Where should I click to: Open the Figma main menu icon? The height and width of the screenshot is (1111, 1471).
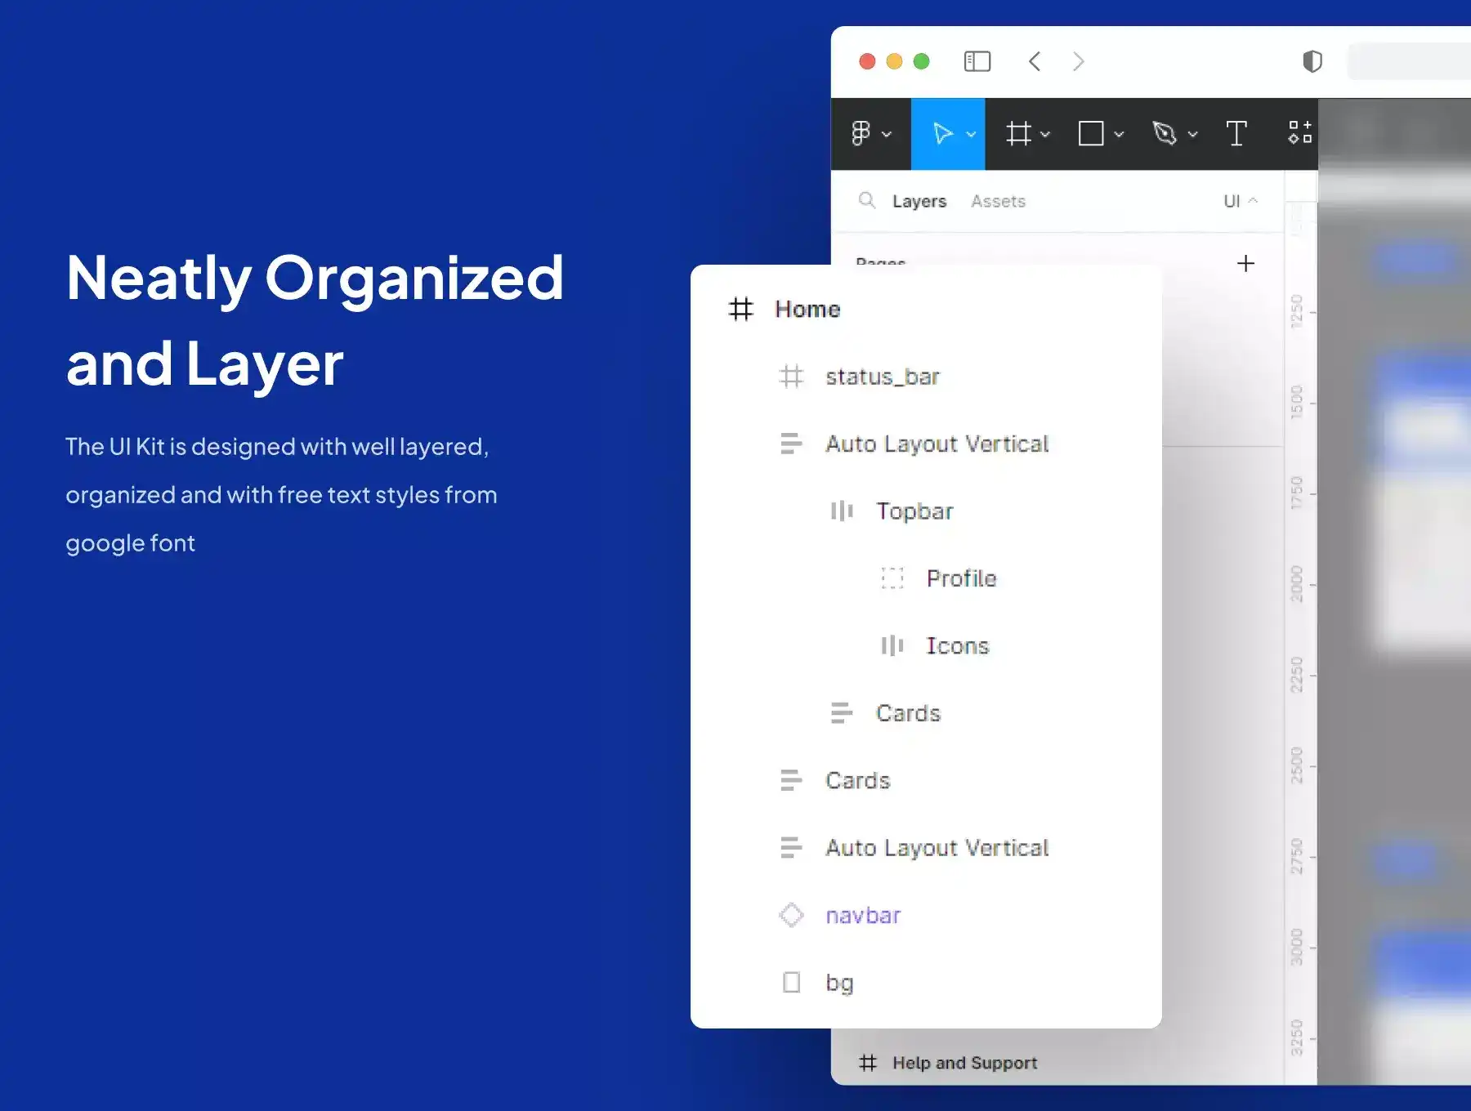coord(861,133)
